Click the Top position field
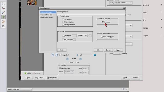This screenshot has height=92, width=164. point(86,68)
